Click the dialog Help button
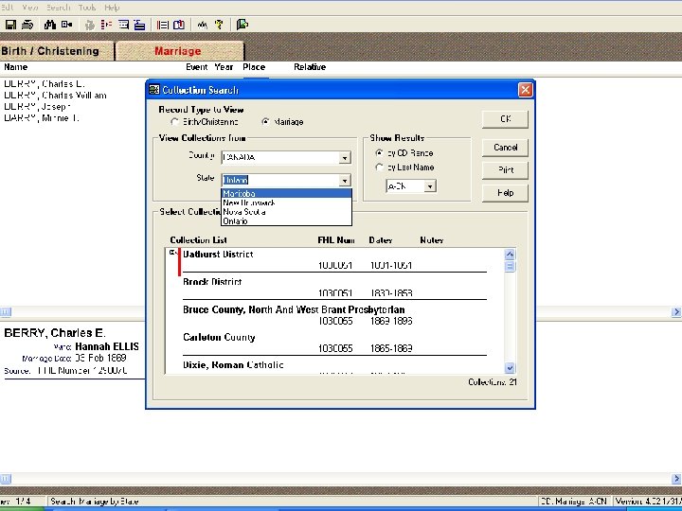Screen dimensions: 682x511 coord(505,193)
